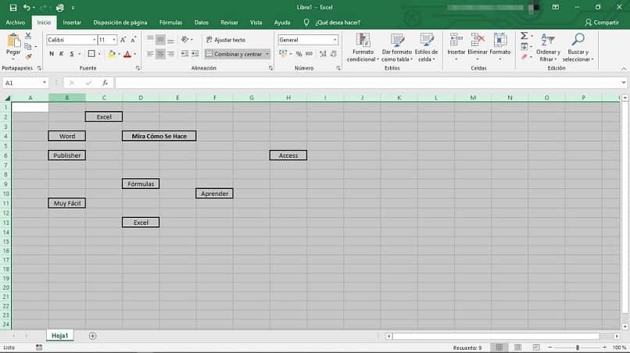This screenshot has height=353, width=630.
Task: Click the Paste (Pegar) clipboard icon
Action: [13, 41]
